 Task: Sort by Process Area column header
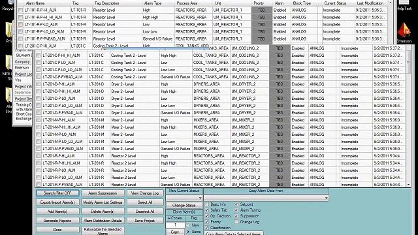click(x=187, y=3)
